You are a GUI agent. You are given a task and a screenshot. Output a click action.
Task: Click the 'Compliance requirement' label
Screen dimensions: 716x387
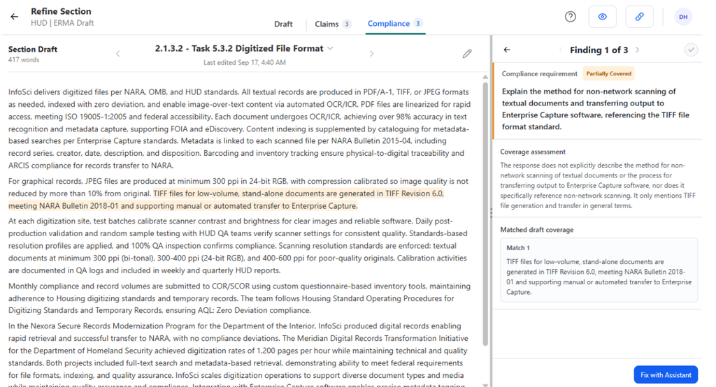539,73
